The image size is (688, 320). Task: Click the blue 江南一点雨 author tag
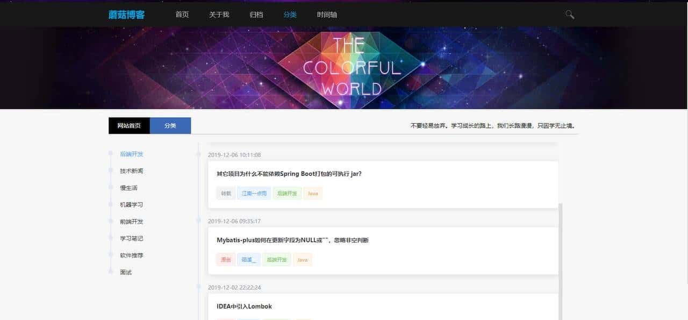[254, 193]
